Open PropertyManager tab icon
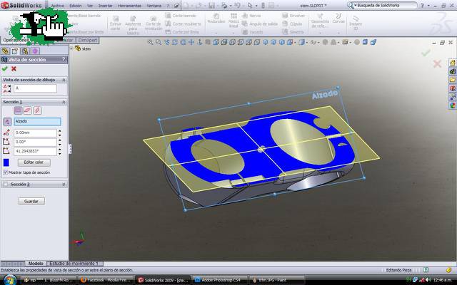Image resolution: width=457 pixels, height=285 pixels. pos(14,51)
